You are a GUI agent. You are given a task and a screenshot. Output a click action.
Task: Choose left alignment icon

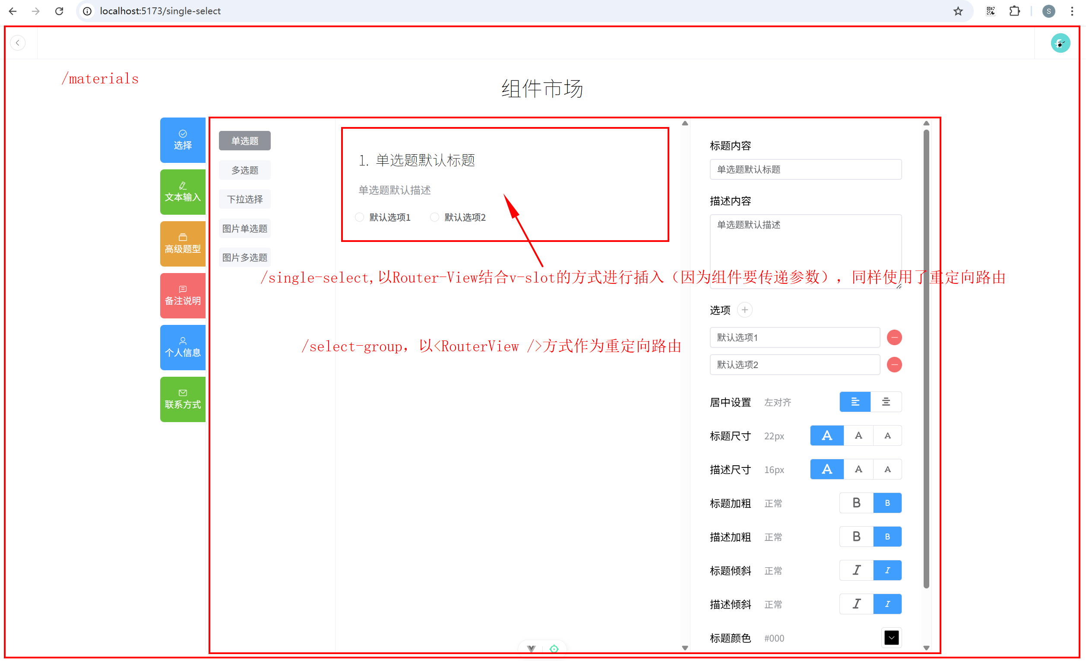click(x=855, y=402)
